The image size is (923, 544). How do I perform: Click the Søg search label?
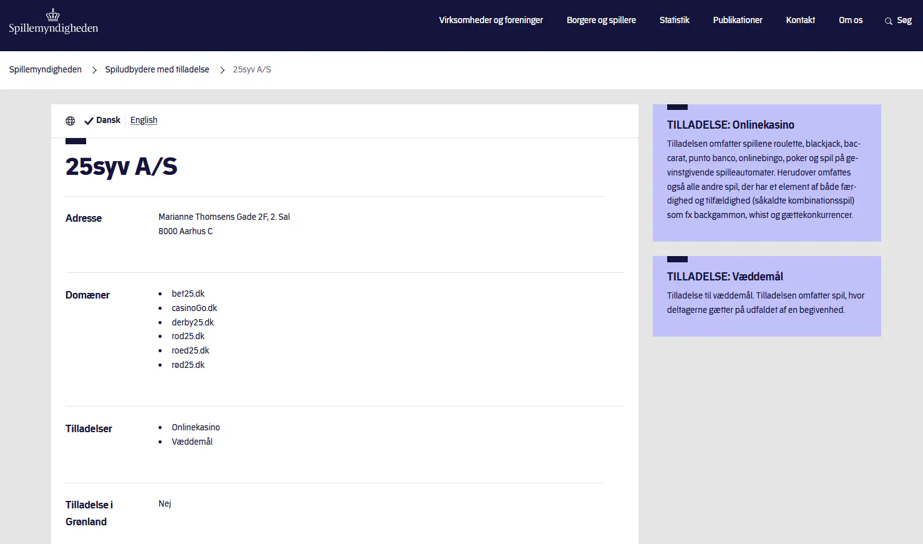(904, 20)
